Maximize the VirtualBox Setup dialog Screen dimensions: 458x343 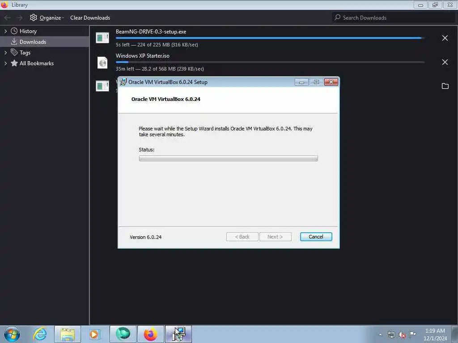point(316,82)
